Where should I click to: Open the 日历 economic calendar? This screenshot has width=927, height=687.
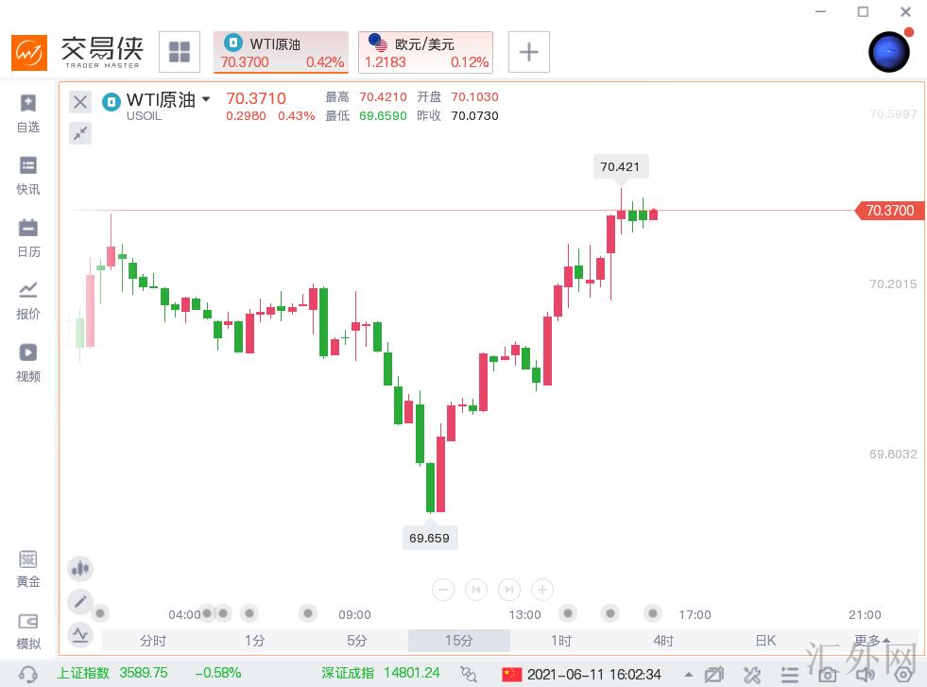point(28,237)
